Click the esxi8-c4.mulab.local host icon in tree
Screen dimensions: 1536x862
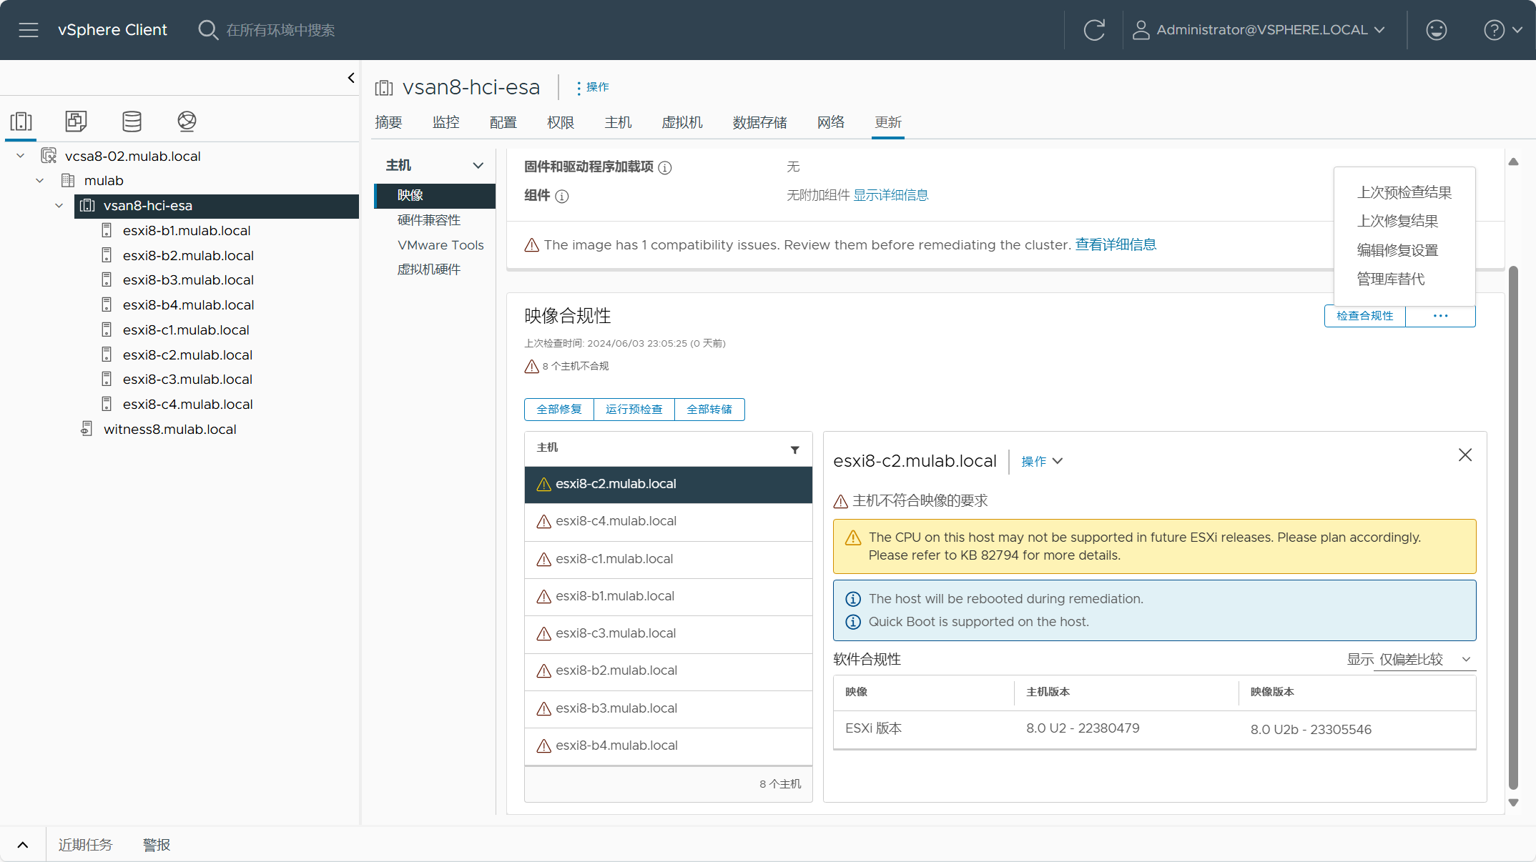point(107,405)
